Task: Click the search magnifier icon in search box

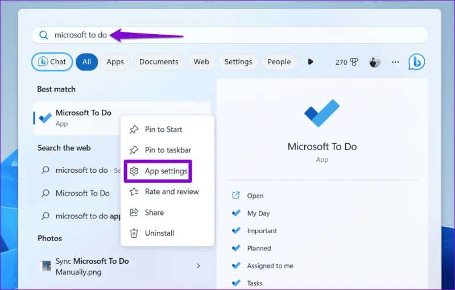Action: pyautogui.click(x=44, y=35)
